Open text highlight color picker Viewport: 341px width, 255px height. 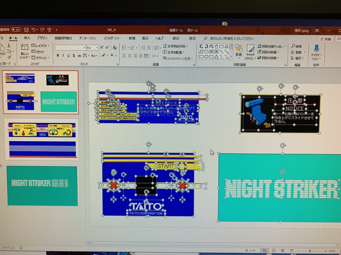[x=105, y=55]
